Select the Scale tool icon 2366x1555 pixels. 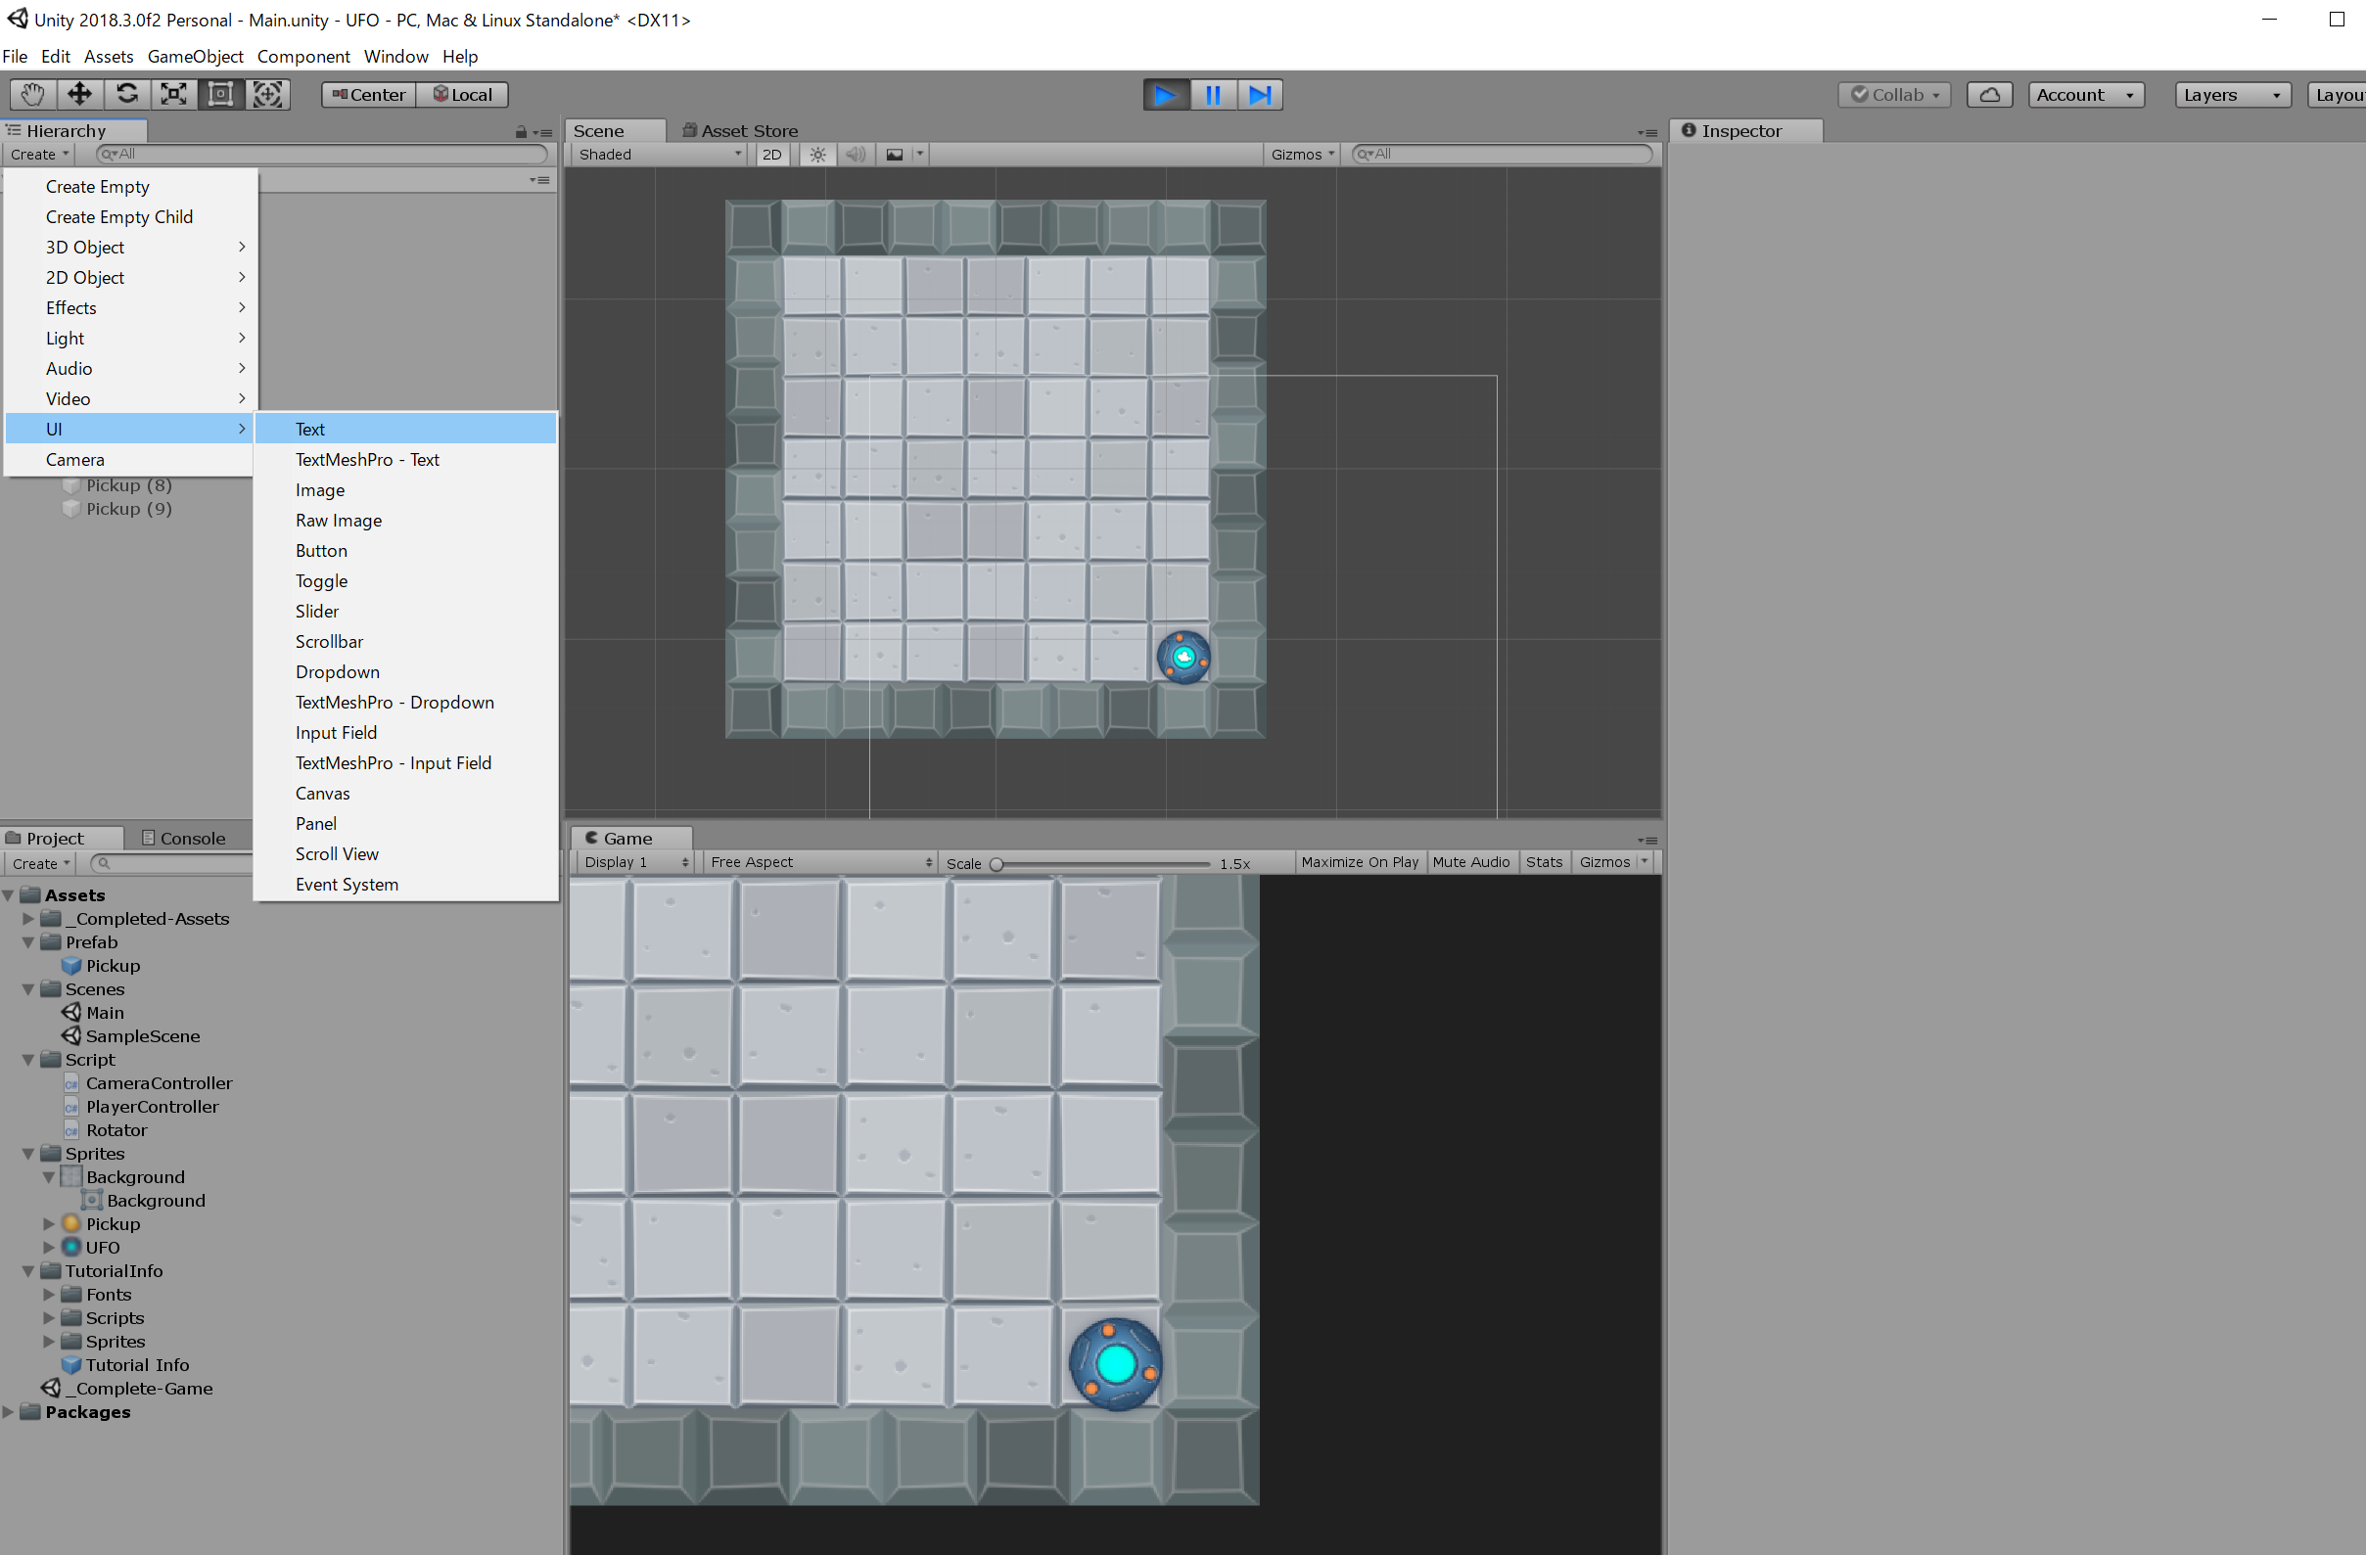(x=174, y=94)
